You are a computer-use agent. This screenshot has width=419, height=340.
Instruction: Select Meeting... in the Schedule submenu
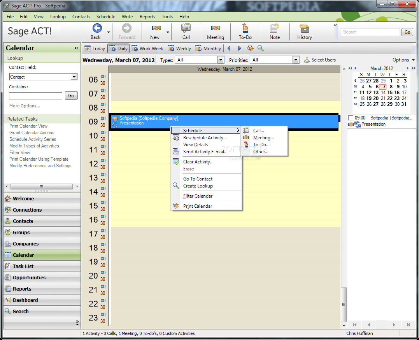[264, 138]
